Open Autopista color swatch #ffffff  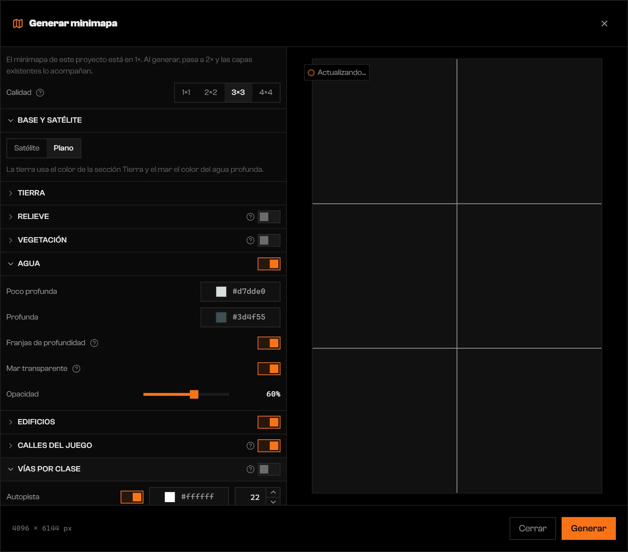pos(170,497)
